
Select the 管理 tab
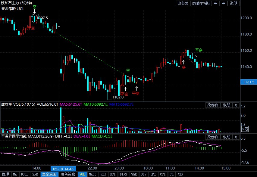5,174
